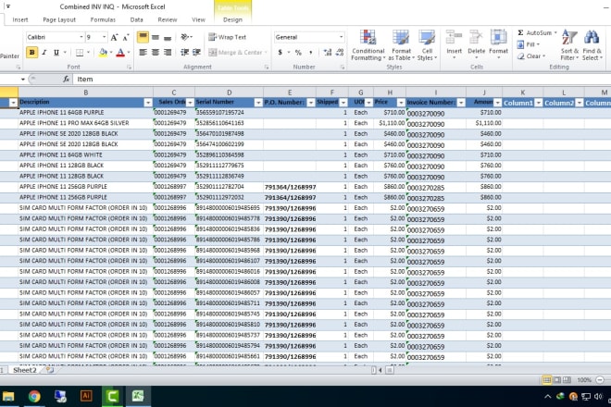This screenshot has height=407, width=611.
Task: Open Data ribbon tab
Action: (x=136, y=19)
